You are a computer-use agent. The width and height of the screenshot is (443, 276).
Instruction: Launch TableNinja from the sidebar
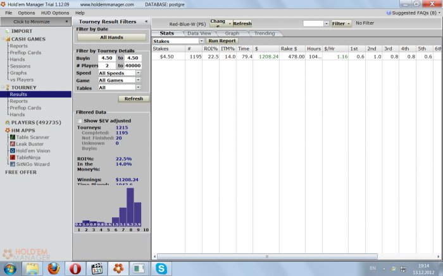click(x=27, y=158)
